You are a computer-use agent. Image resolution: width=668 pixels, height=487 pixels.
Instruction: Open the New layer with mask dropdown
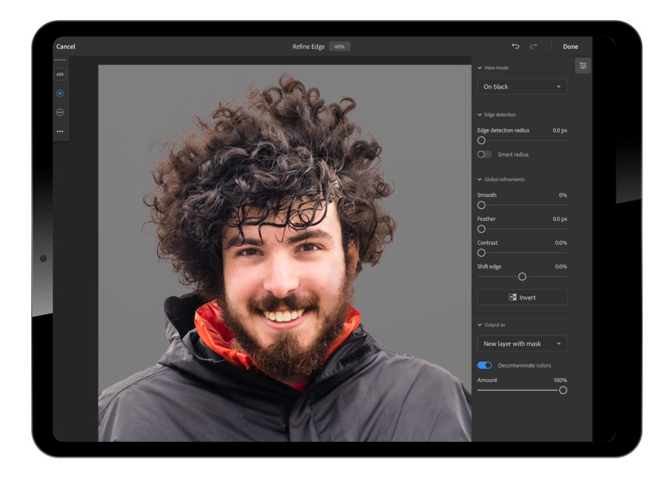pos(522,344)
